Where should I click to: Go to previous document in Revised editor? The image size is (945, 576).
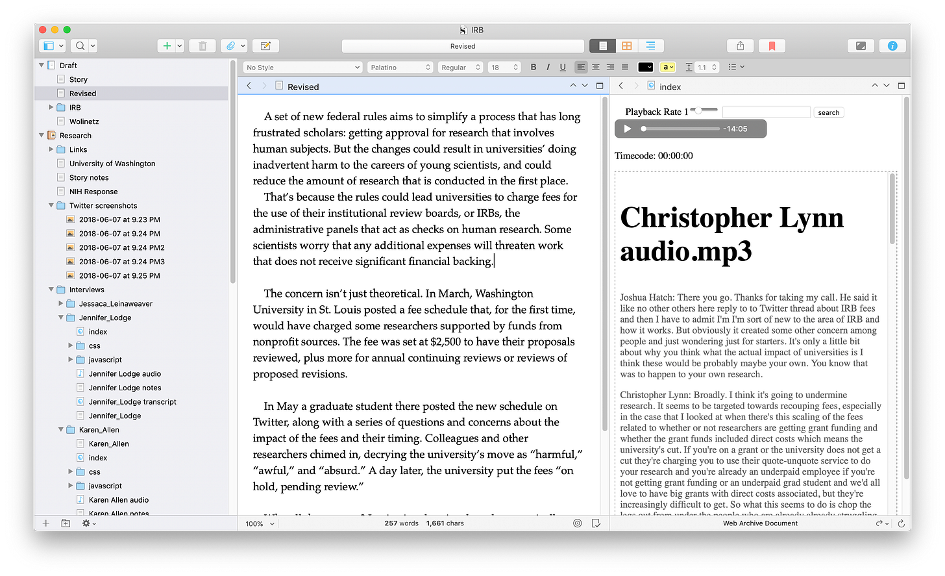572,86
